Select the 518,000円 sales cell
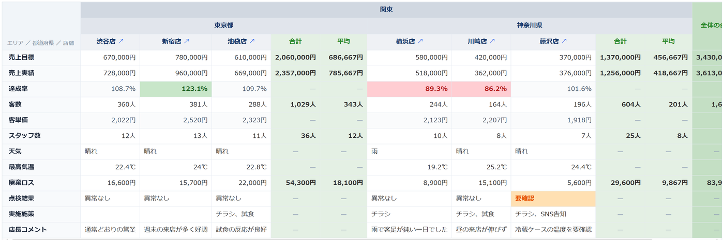The height and width of the screenshot is (240, 724). (409, 73)
